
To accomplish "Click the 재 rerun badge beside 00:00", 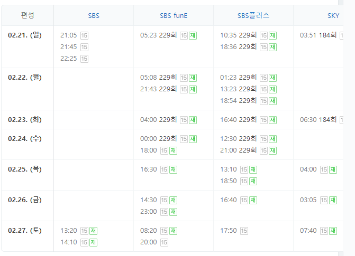I will coord(193,139).
